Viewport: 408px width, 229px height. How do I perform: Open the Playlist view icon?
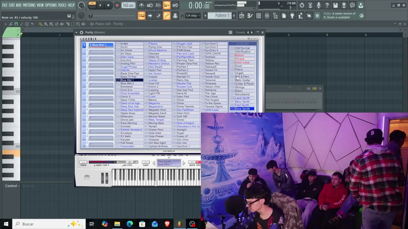tap(242, 16)
